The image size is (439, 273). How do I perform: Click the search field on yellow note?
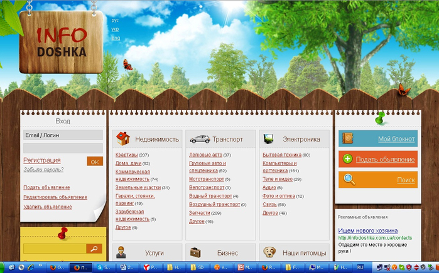(55, 249)
